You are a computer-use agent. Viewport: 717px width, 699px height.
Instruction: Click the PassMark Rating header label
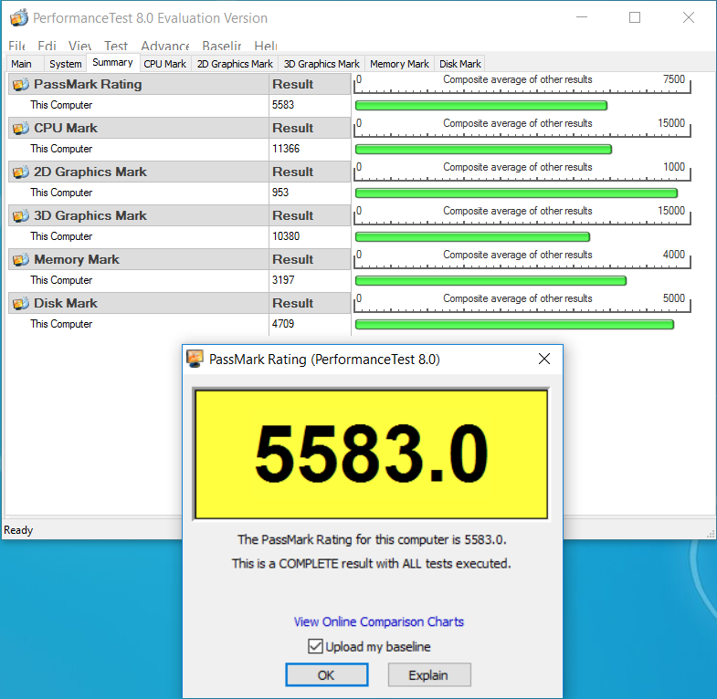(x=88, y=85)
